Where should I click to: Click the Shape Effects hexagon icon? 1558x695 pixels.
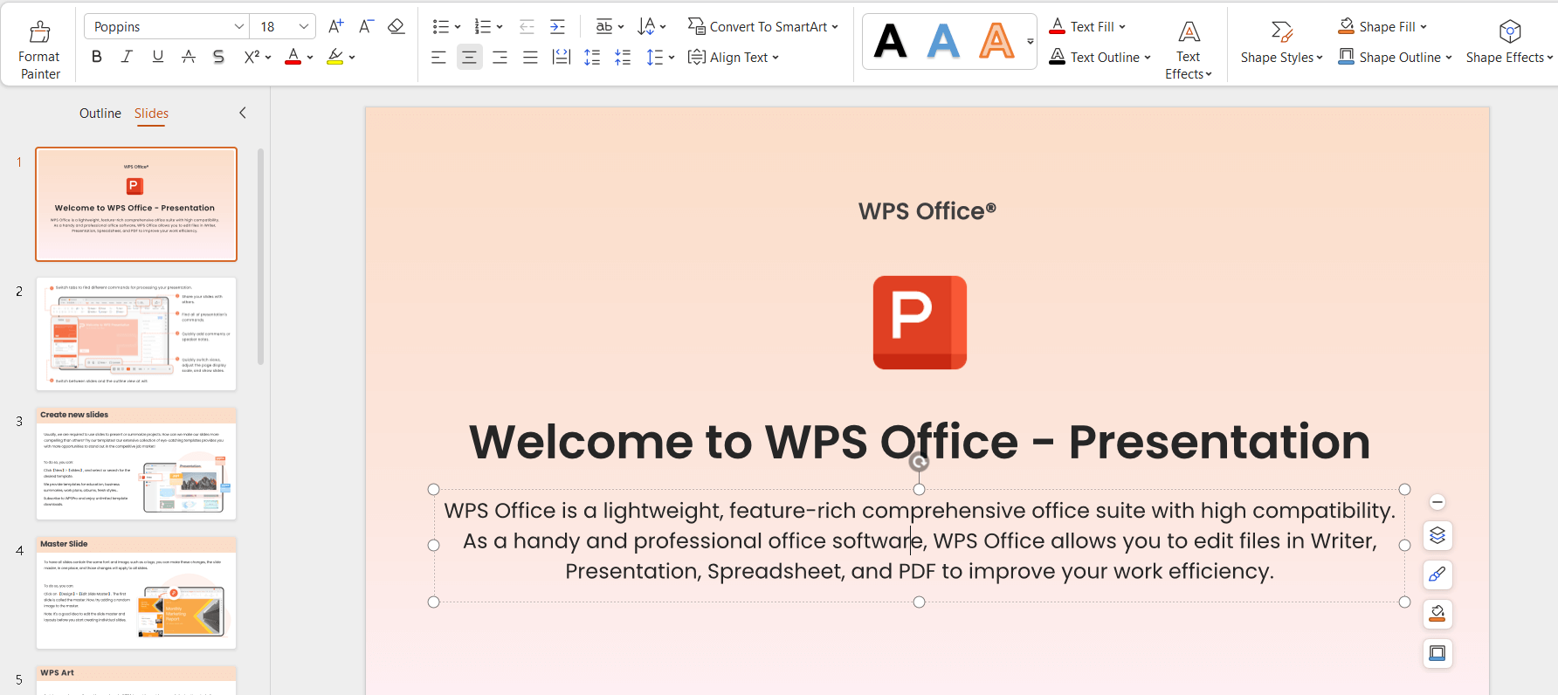[x=1510, y=32]
